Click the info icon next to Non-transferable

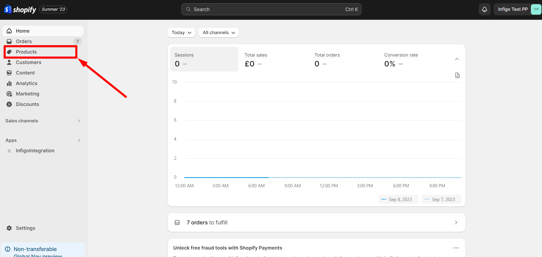coord(8,249)
